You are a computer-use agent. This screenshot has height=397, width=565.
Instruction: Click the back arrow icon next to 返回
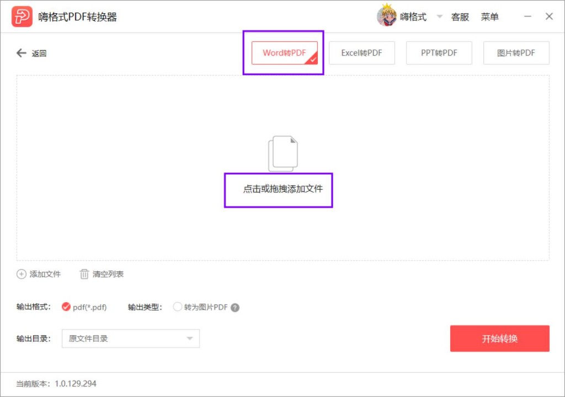tap(22, 53)
